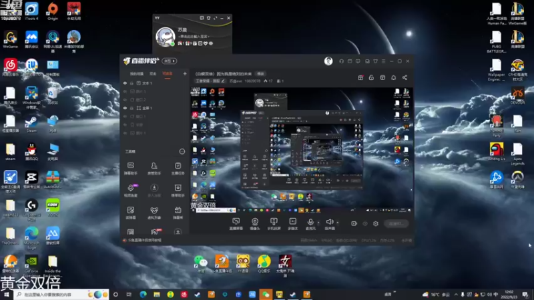Open 视频连麦 tool
Image resolution: width=534 pixels, height=300 pixels.
131,191
